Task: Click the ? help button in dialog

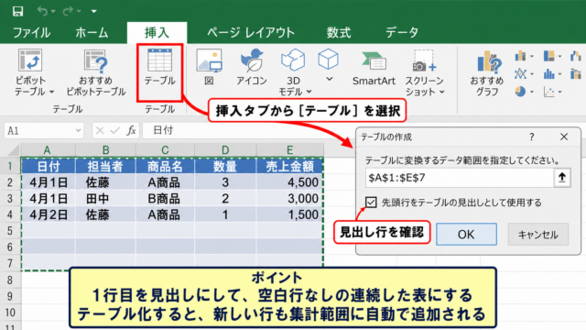Action: tap(531, 137)
